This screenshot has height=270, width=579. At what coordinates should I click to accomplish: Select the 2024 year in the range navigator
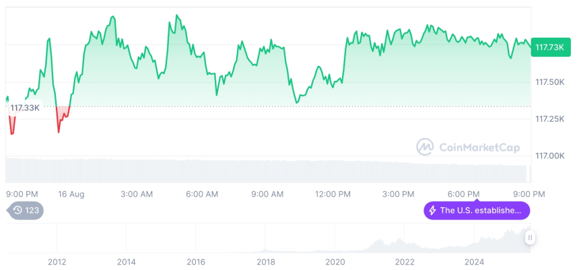coord(474,261)
